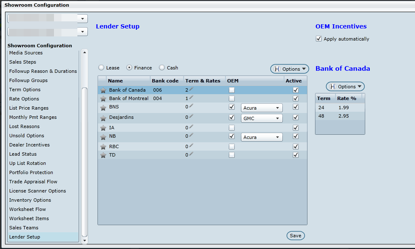This screenshot has width=415, height=249.
Task: Uncheck Active checkbox for TD lender
Action: (x=296, y=155)
